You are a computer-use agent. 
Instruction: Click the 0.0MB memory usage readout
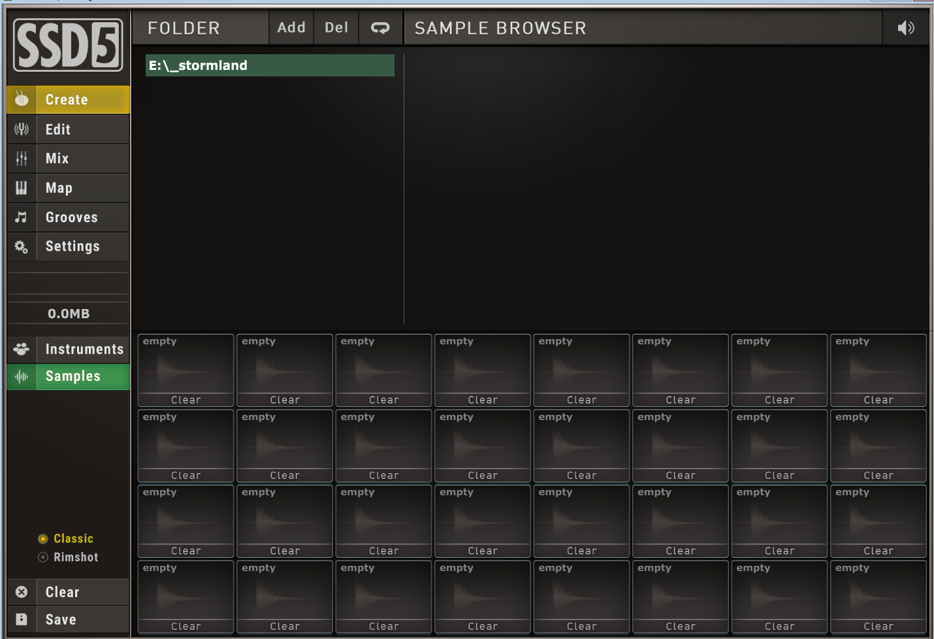click(x=69, y=314)
